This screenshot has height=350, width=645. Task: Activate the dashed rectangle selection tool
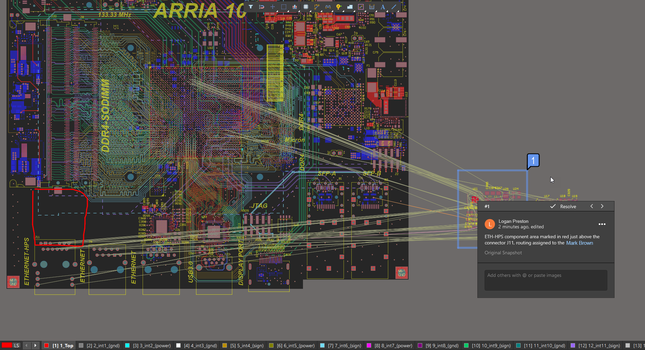pos(283,7)
